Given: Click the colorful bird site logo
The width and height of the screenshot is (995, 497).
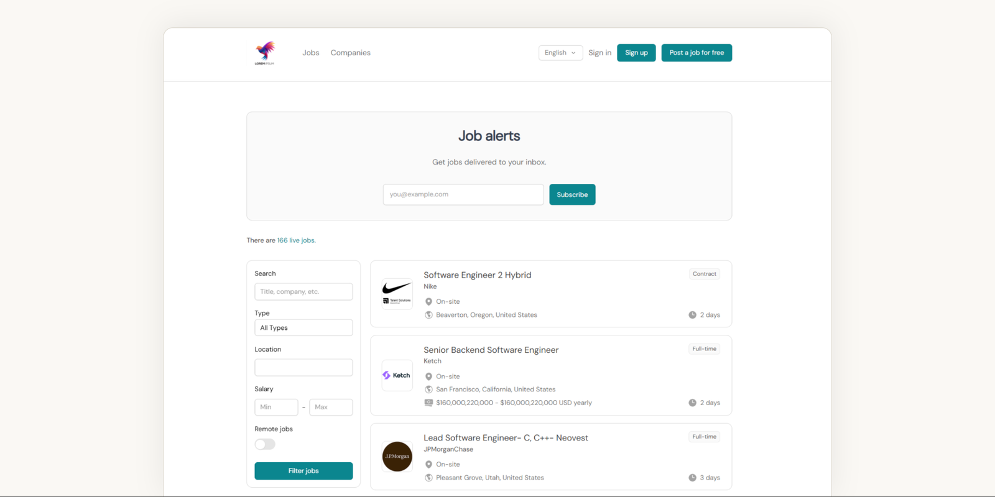Looking at the screenshot, I should click(x=265, y=53).
